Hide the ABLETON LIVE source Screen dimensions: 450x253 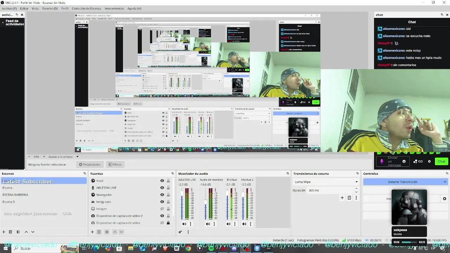coord(162,188)
